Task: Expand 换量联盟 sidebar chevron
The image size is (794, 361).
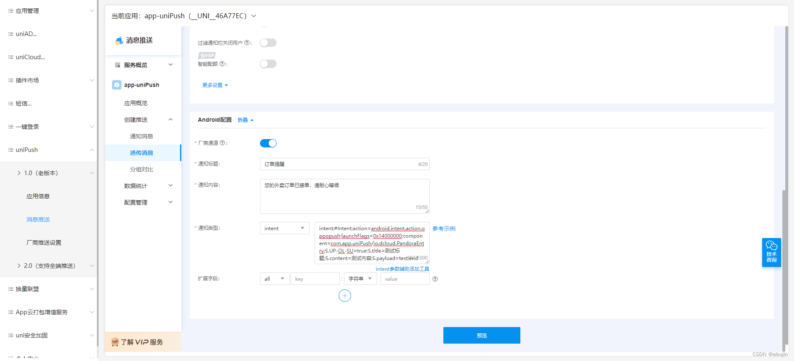Action: point(92,289)
